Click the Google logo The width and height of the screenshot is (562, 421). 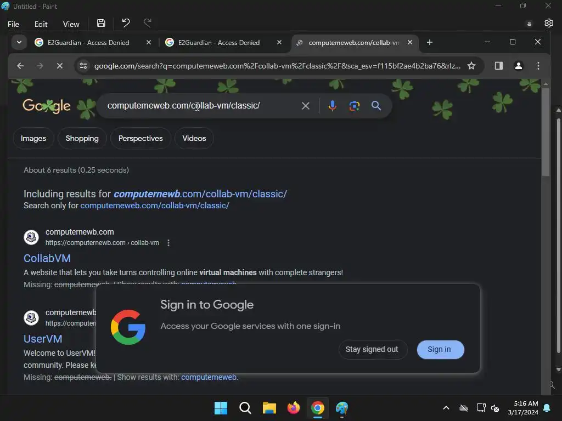pos(46,106)
